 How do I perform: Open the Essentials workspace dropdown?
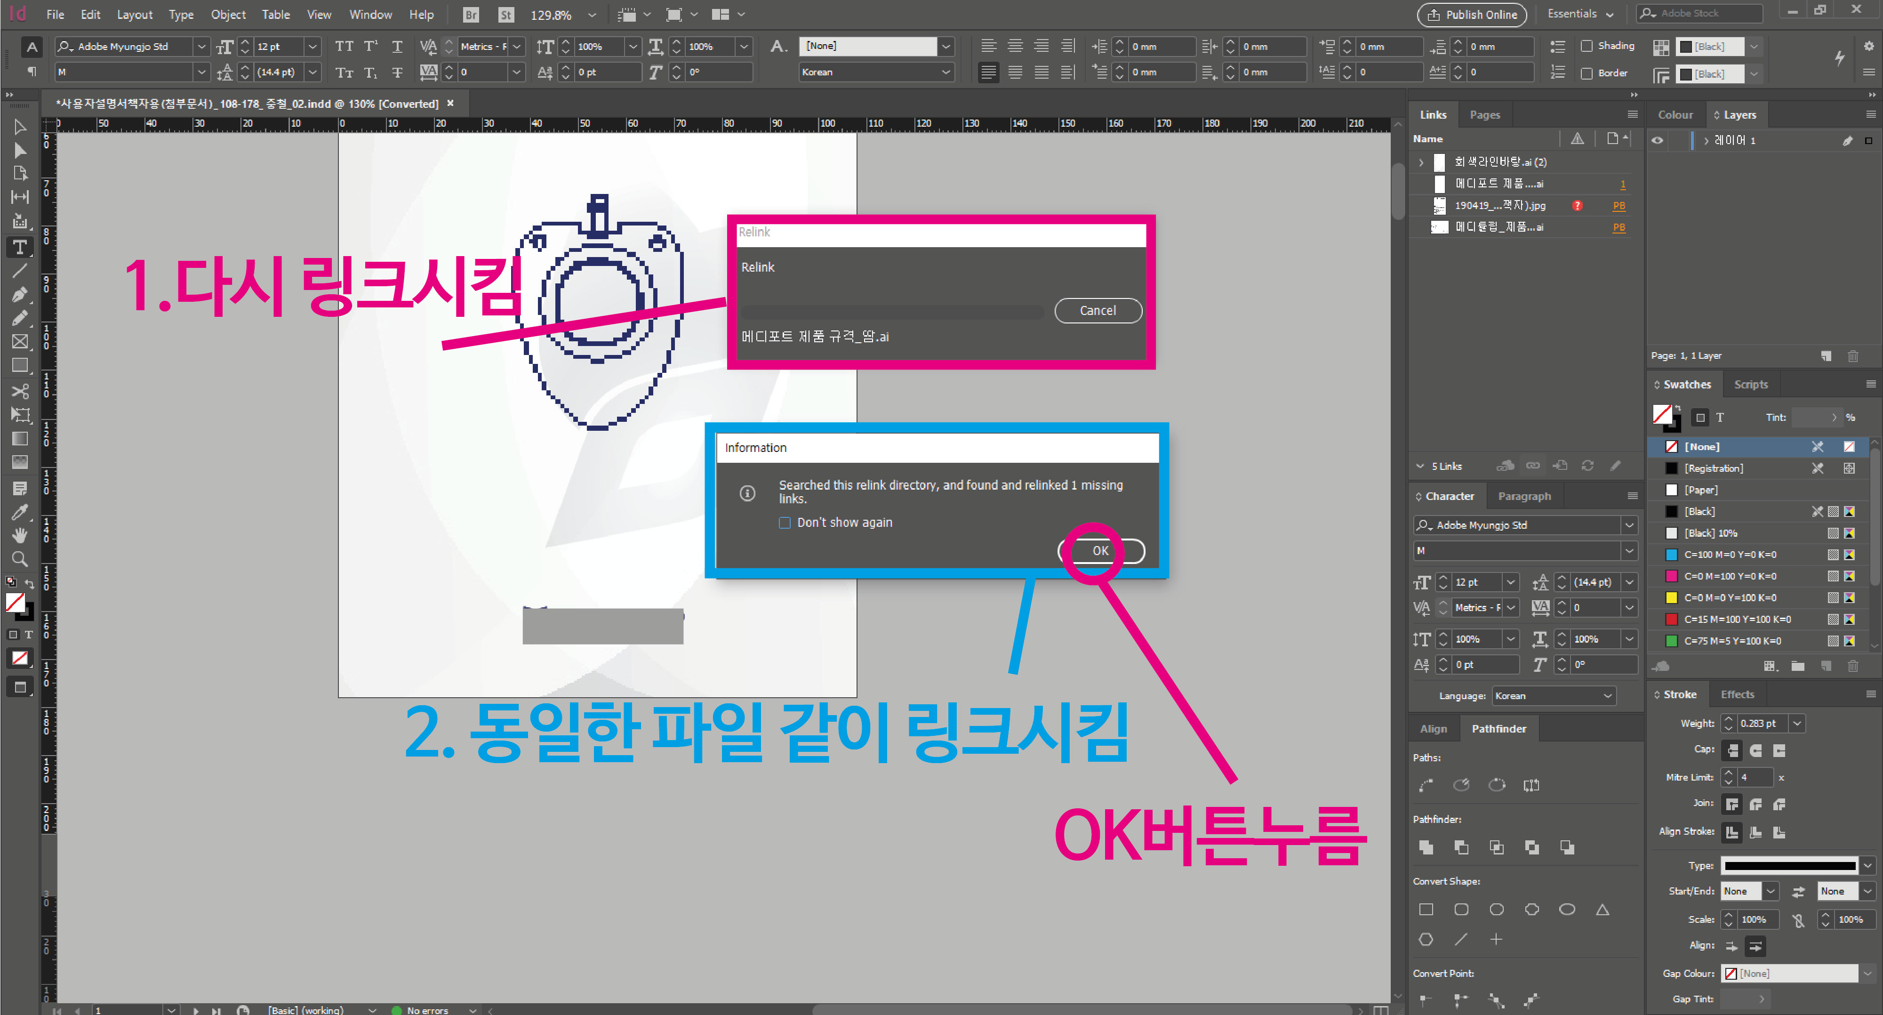pyautogui.click(x=1579, y=14)
